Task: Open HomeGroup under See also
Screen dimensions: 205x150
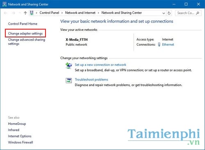Action: [x=17, y=124]
